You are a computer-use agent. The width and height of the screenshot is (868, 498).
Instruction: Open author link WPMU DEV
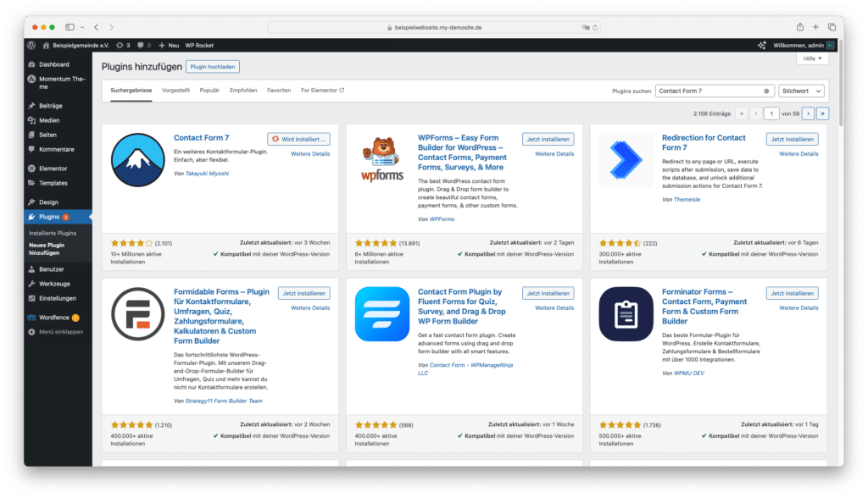(688, 373)
